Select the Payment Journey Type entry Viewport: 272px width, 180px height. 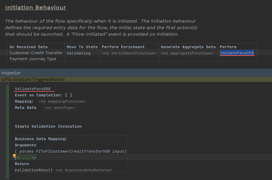tap(33, 59)
